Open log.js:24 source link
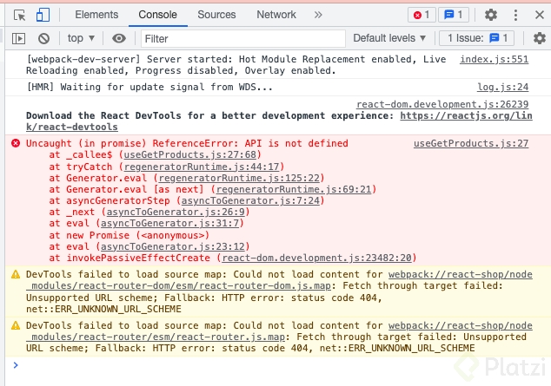This screenshot has width=551, height=386. 503,87
